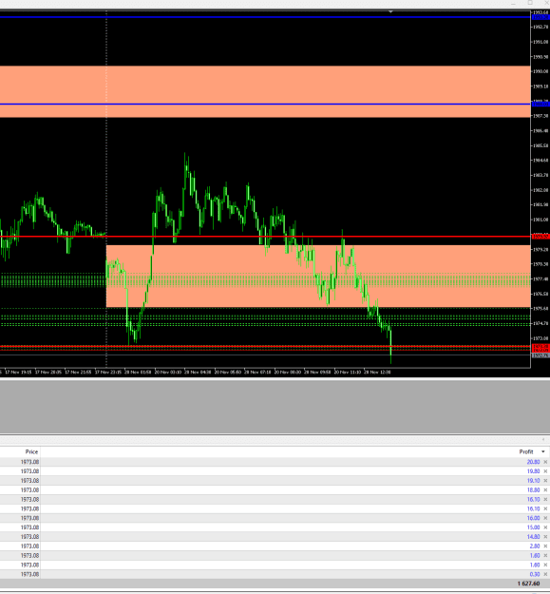The height and width of the screenshot is (594, 550).
Task: Close the position with profit 19.80
Action: click(545, 471)
